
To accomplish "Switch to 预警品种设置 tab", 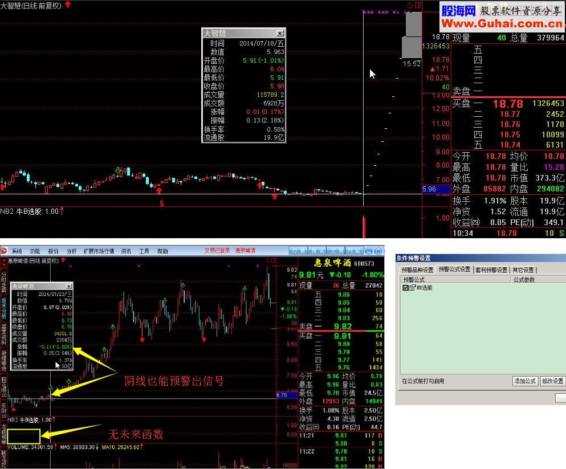I will [418, 270].
